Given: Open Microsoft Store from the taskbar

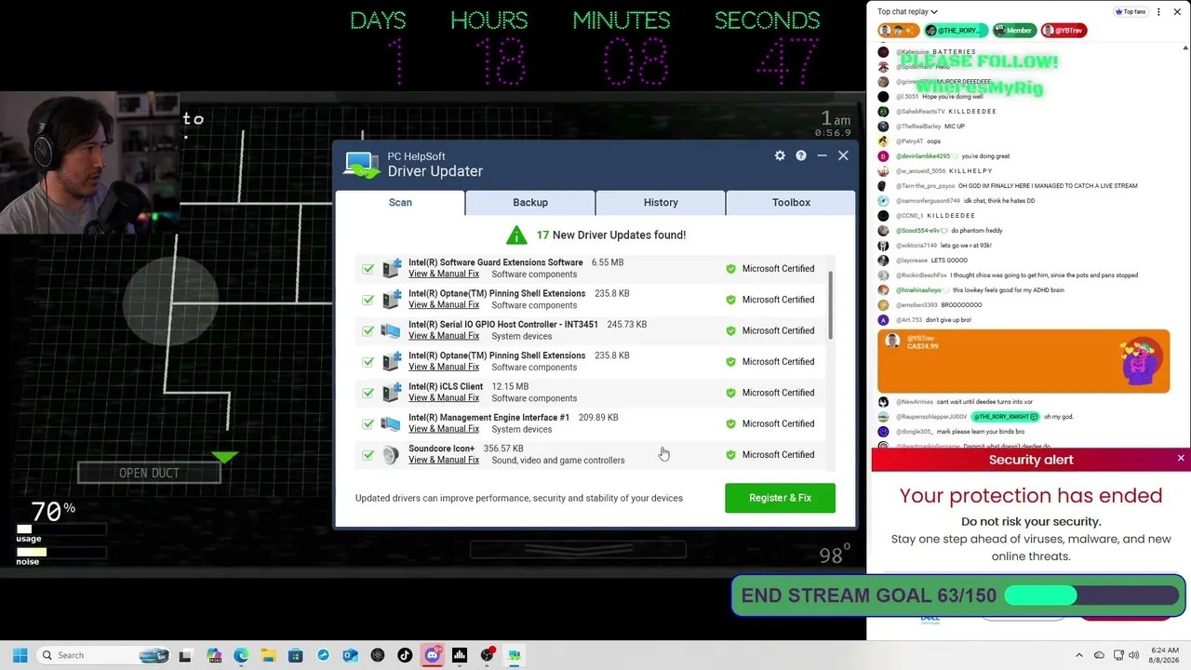Looking at the screenshot, I should [x=296, y=655].
